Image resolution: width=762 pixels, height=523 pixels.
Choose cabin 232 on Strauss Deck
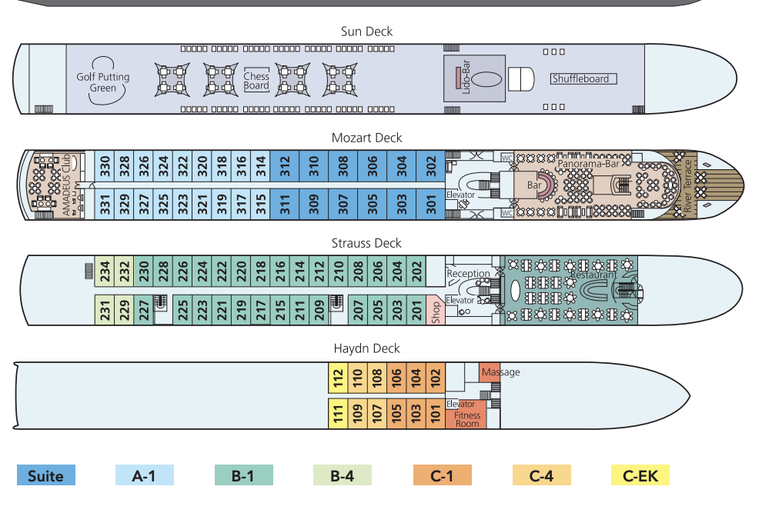(x=124, y=271)
